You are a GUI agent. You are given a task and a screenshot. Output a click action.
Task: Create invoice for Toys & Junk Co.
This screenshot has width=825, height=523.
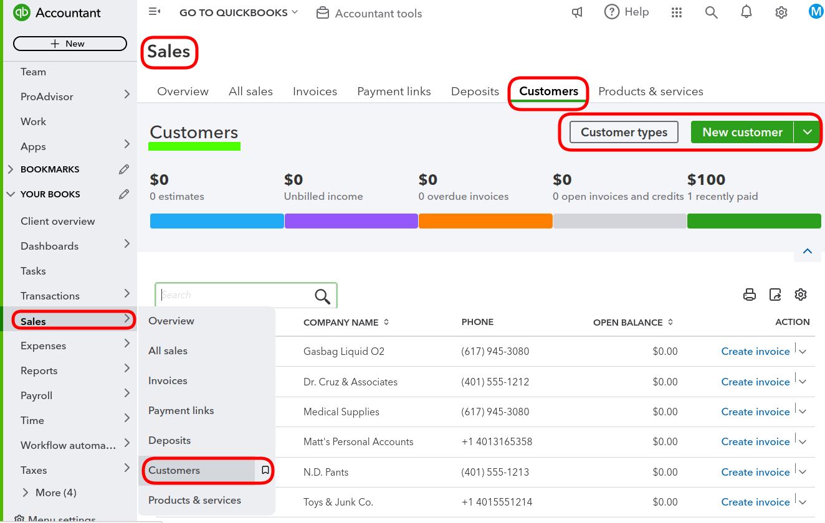click(x=755, y=502)
